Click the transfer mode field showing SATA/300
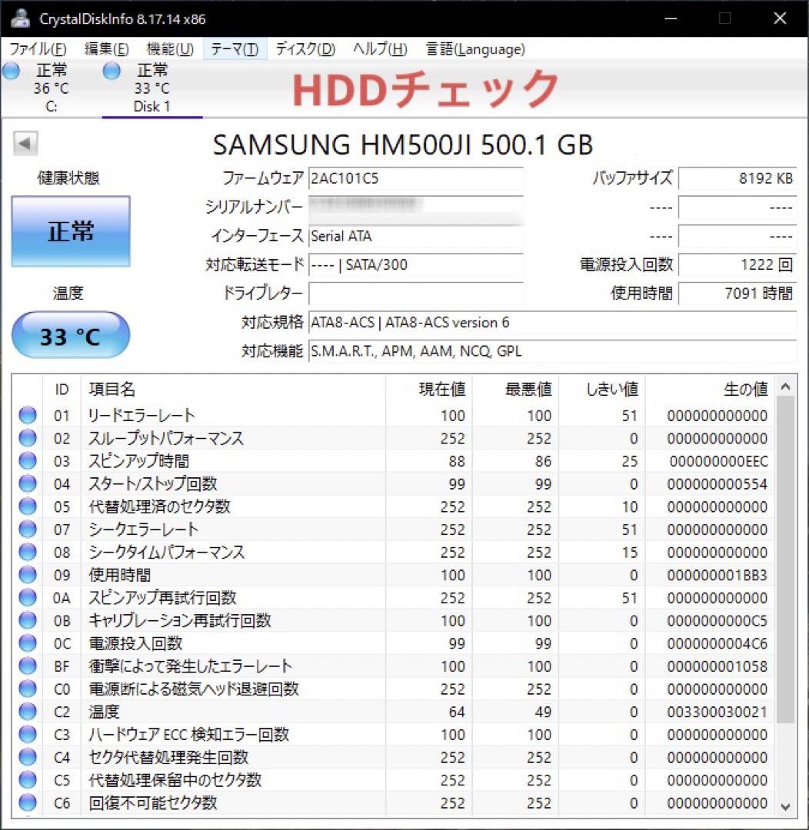The height and width of the screenshot is (830, 809). point(416,264)
